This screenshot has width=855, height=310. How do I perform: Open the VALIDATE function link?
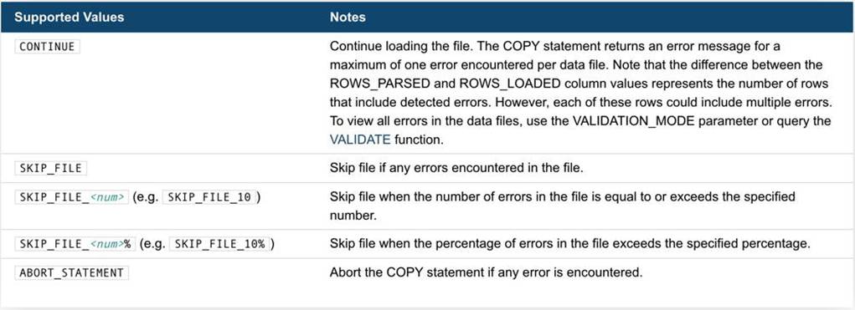[x=360, y=140]
